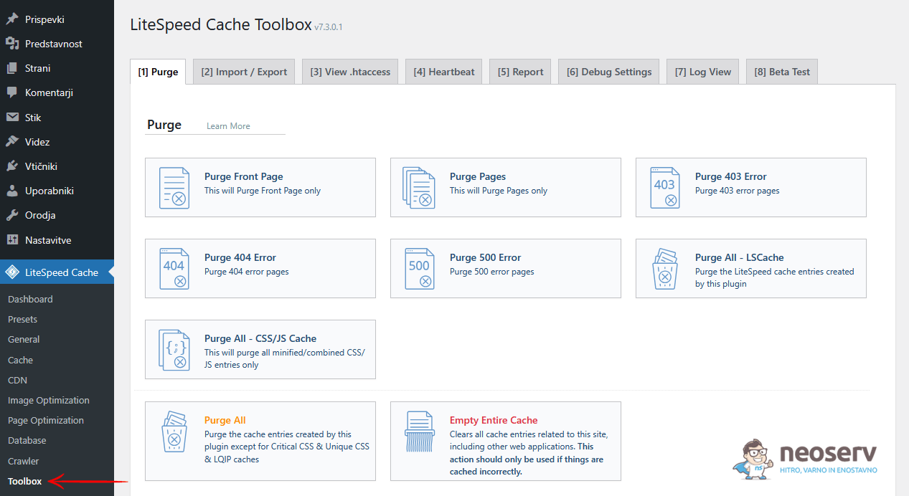Click the Purge 403 Error icon
The width and height of the screenshot is (909, 496).
pos(665,188)
